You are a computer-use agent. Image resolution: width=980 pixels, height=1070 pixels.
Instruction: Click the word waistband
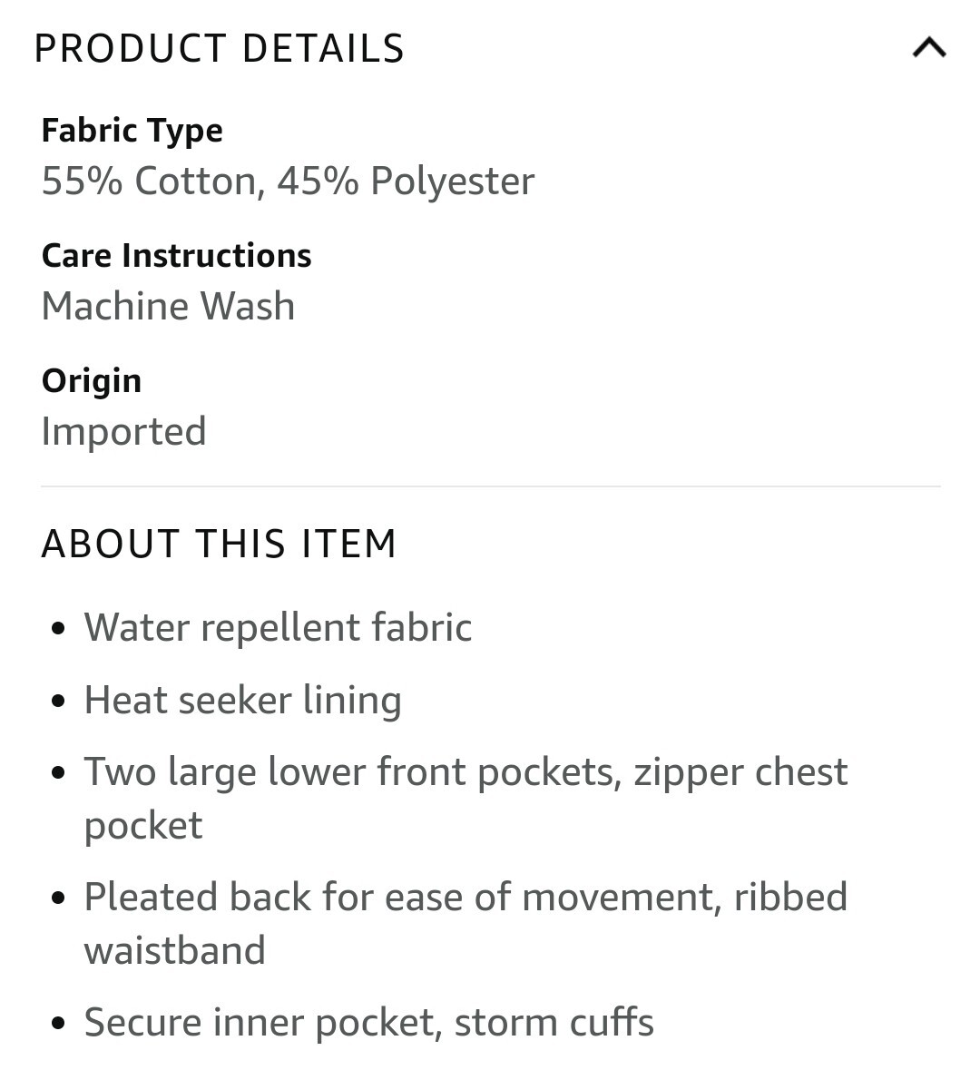click(175, 950)
